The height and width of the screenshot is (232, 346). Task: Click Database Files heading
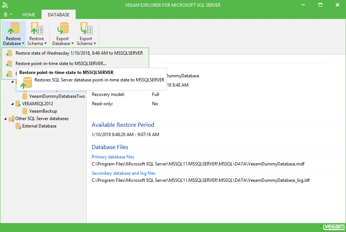(x=110, y=147)
